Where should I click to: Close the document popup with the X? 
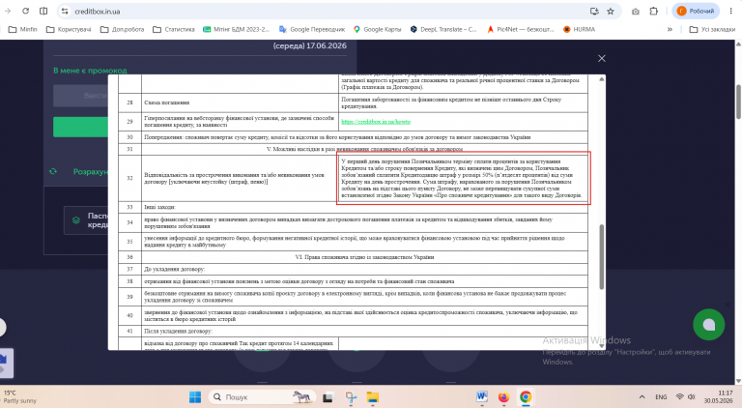pos(602,58)
